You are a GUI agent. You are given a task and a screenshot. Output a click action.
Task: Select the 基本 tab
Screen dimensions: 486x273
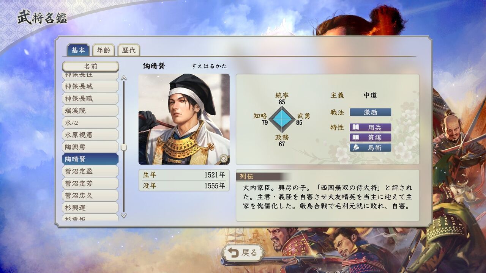pyautogui.click(x=78, y=50)
